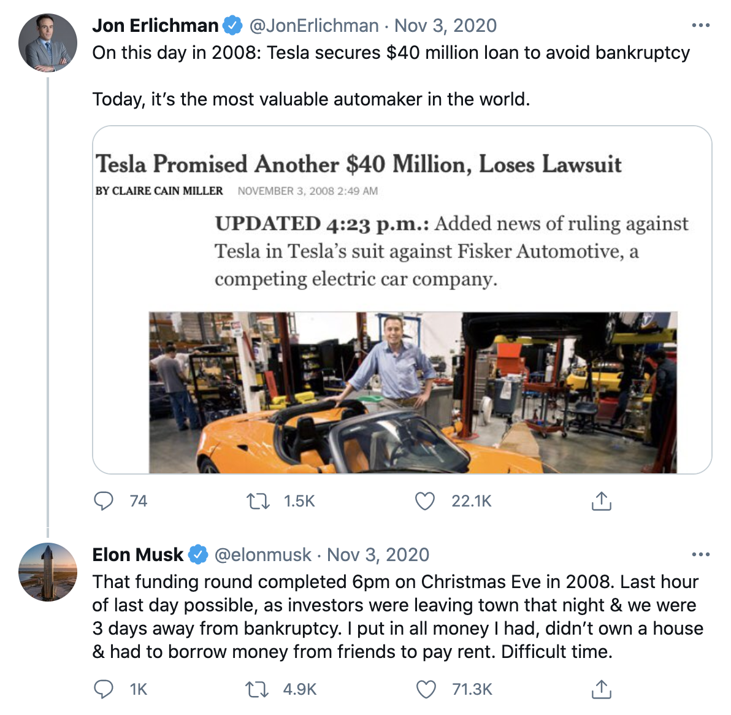Viewport: 731px width, 715px height.
Task: Open the Tesla Roadster workshop photo
Action: click(413, 392)
